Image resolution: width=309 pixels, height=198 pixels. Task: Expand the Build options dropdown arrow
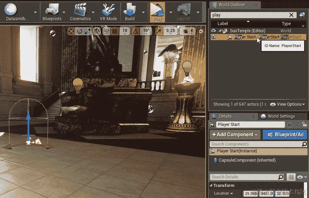tap(143, 12)
